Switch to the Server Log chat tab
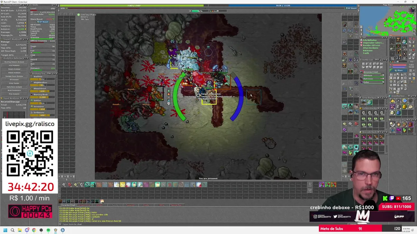Viewport: 417px width, 234px height. pos(84,205)
